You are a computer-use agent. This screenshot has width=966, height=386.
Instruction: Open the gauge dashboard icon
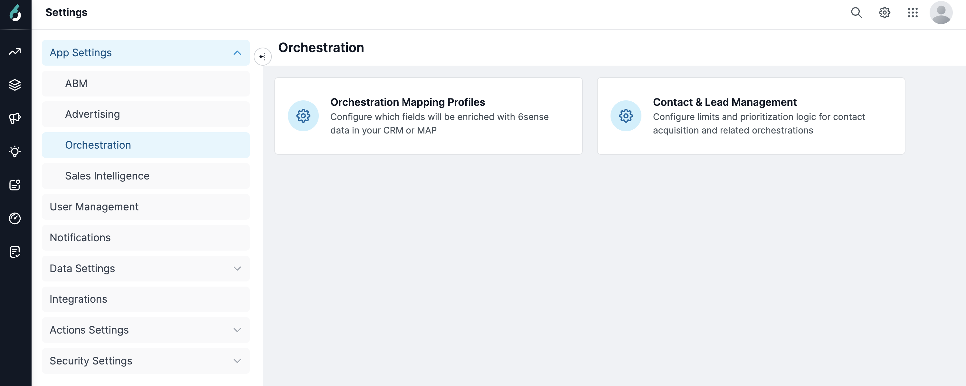coord(15,218)
